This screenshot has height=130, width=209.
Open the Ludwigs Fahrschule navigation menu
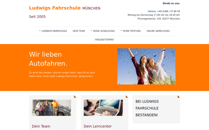tap(54, 31)
